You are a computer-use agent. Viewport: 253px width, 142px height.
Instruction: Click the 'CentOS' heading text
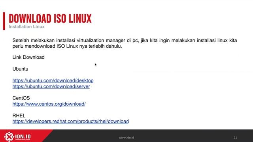(21, 98)
